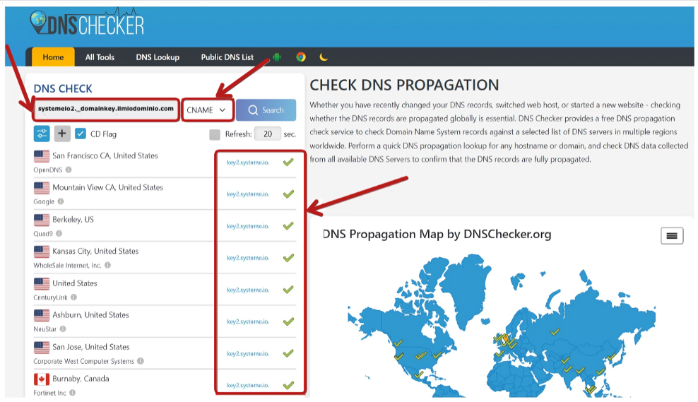Click the Search button
Viewport: 698px width, 402px height.
(x=266, y=110)
